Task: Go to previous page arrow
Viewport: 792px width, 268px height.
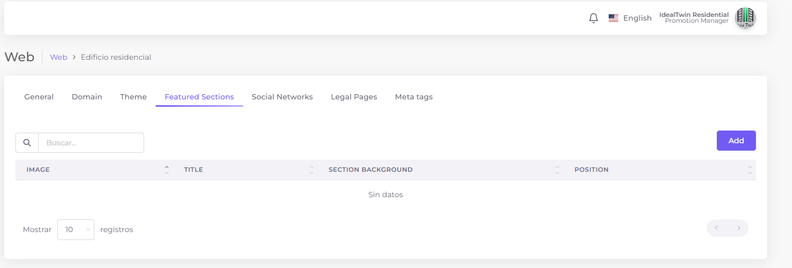Action: (x=716, y=228)
